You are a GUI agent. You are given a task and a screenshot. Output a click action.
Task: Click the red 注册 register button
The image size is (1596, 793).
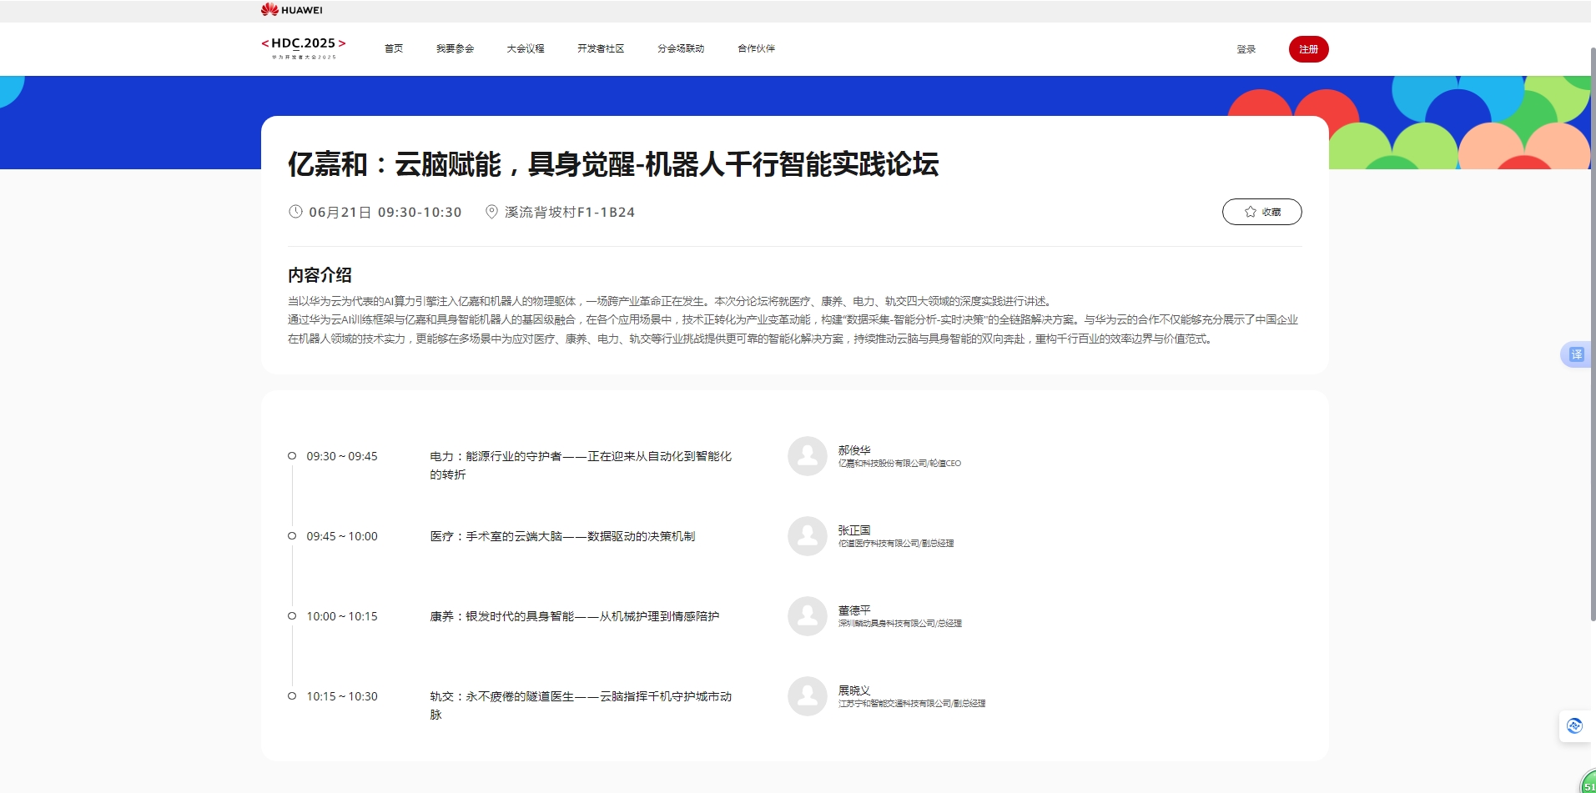click(1308, 49)
